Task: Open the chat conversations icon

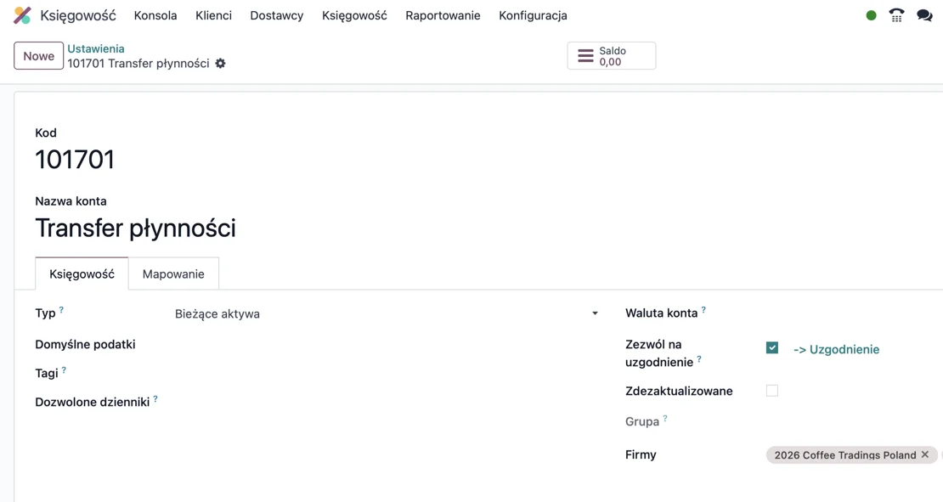Action: click(924, 15)
